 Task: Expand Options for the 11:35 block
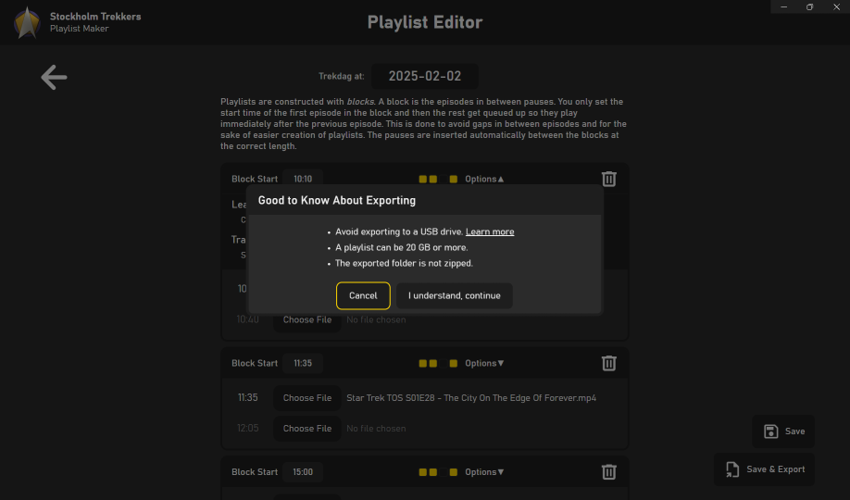[x=484, y=363]
